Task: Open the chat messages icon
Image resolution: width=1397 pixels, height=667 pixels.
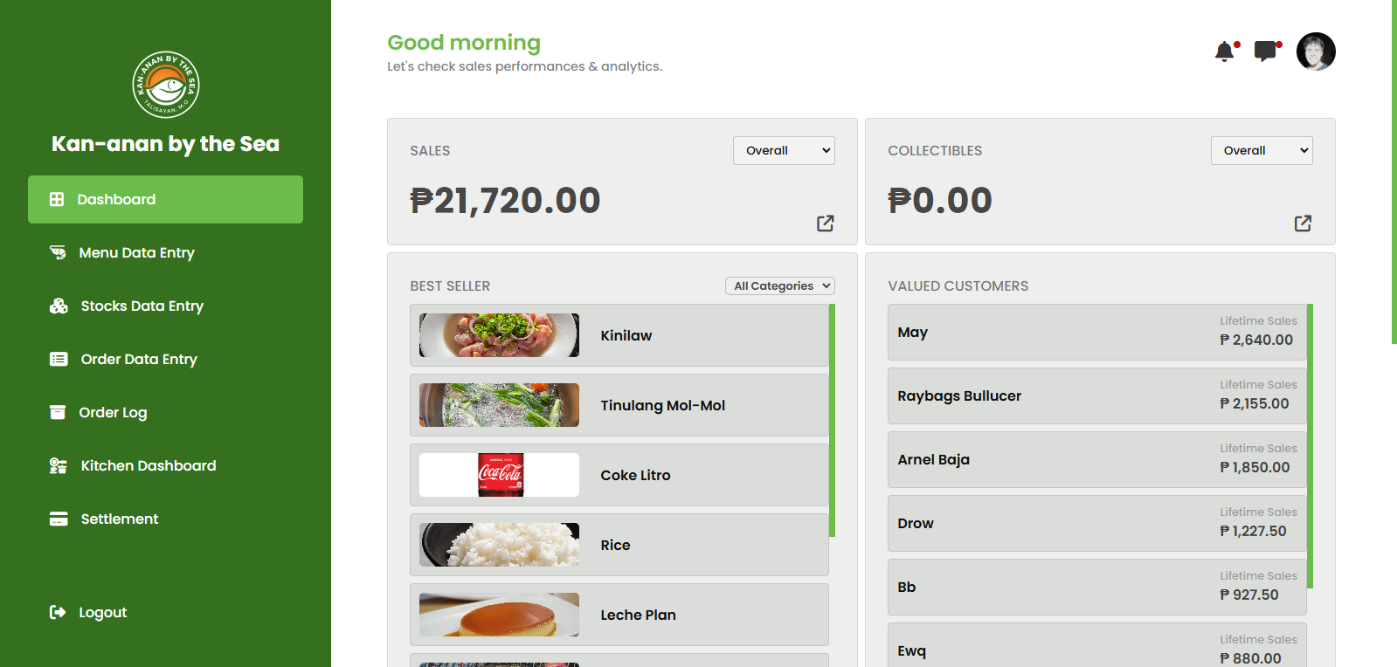Action: pyautogui.click(x=1265, y=52)
